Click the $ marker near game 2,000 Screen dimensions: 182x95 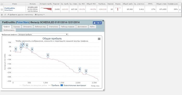[x=80, y=69]
